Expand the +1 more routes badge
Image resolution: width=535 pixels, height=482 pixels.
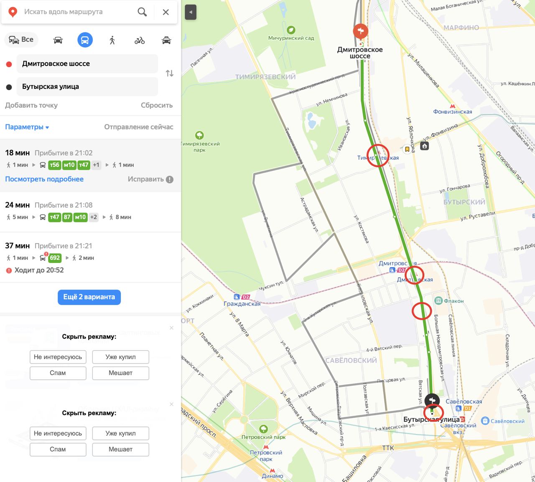(96, 165)
